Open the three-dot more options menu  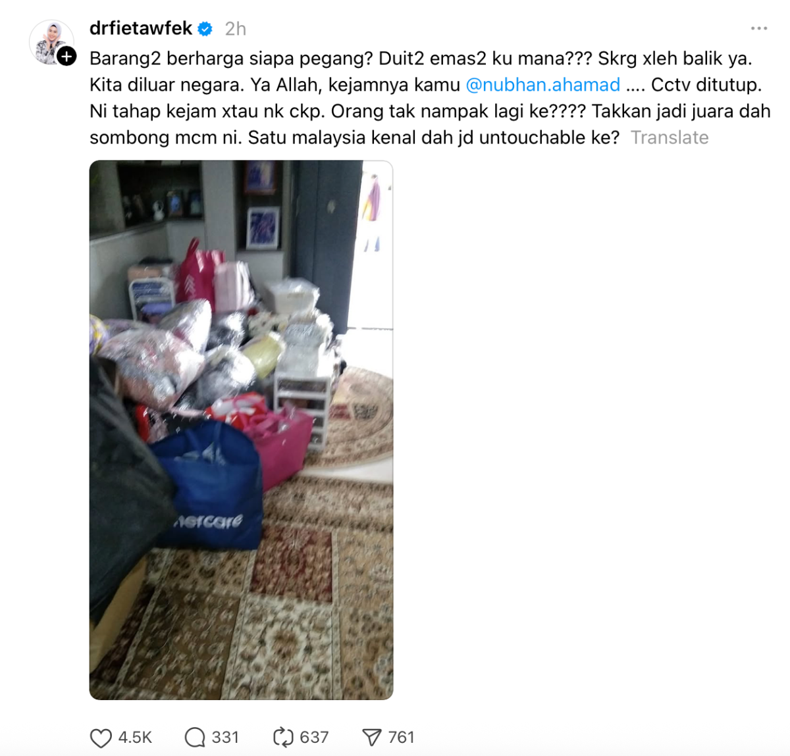pos(759,28)
